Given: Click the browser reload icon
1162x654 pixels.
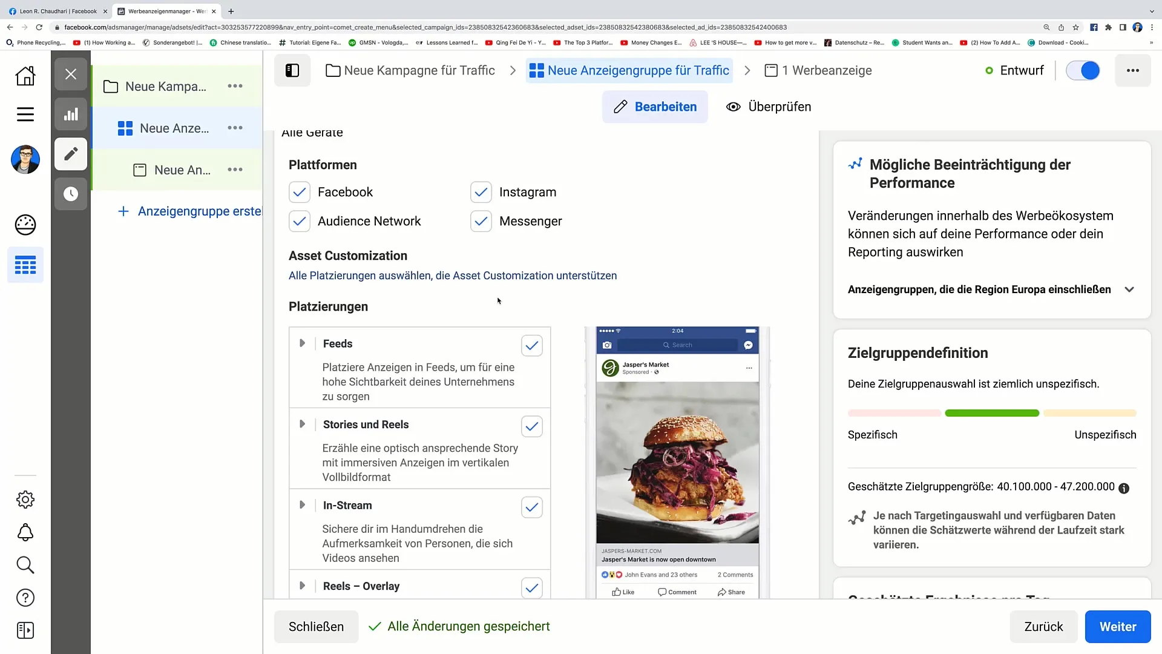Looking at the screenshot, I should click(39, 27).
